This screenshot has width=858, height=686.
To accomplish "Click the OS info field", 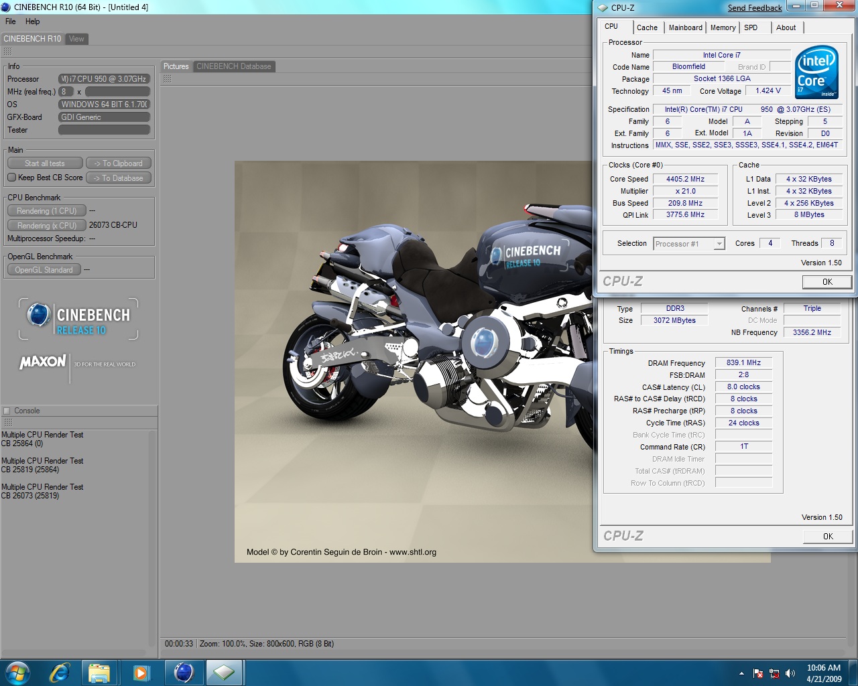I will coord(104,105).
